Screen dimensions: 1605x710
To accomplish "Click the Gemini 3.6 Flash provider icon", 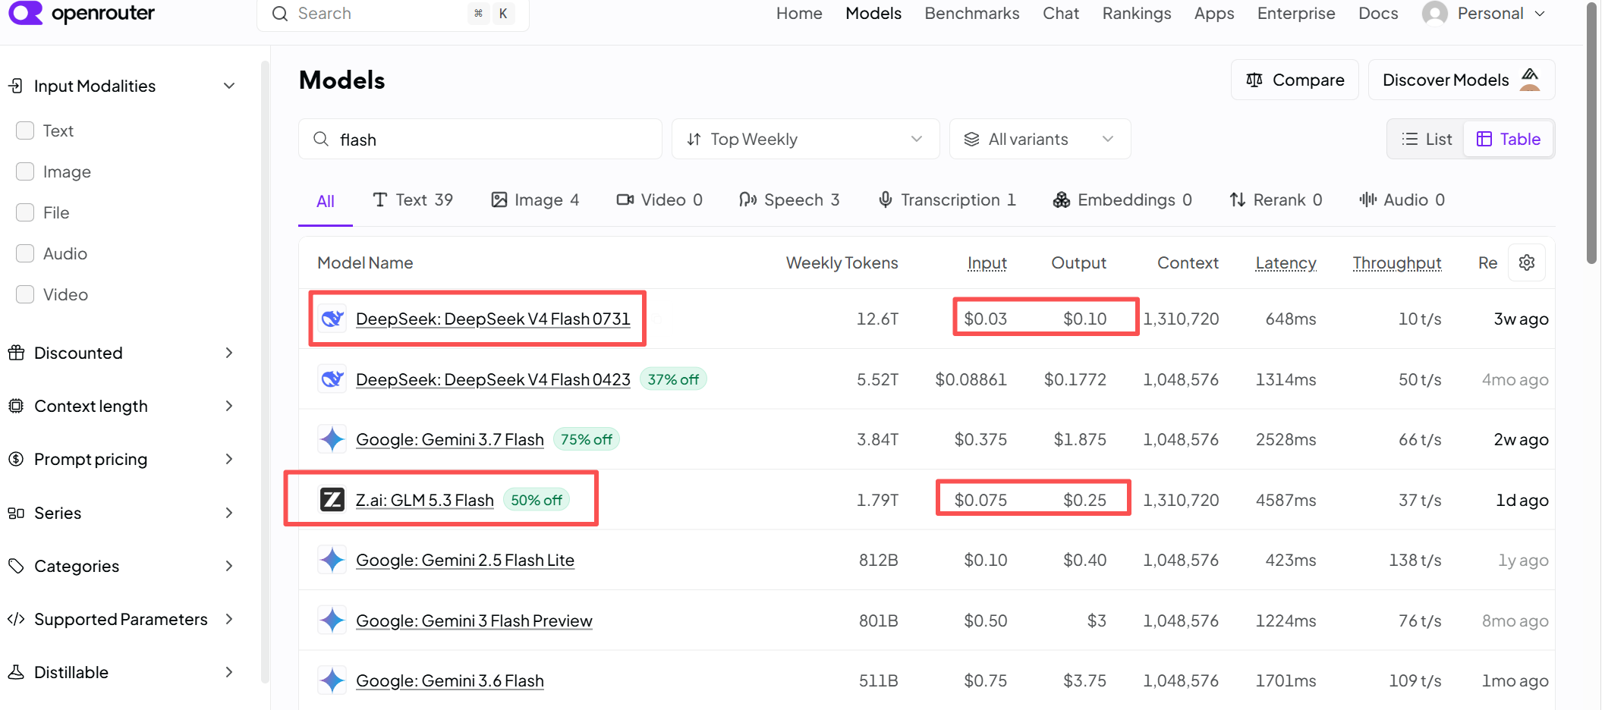I will tap(332, 680).
